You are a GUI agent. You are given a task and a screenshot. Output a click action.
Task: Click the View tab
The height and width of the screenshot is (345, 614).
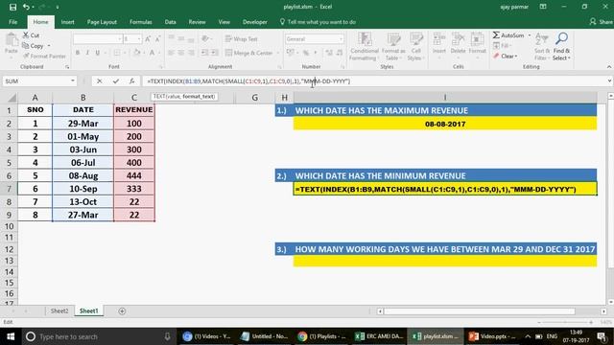(x=224, y=22)
